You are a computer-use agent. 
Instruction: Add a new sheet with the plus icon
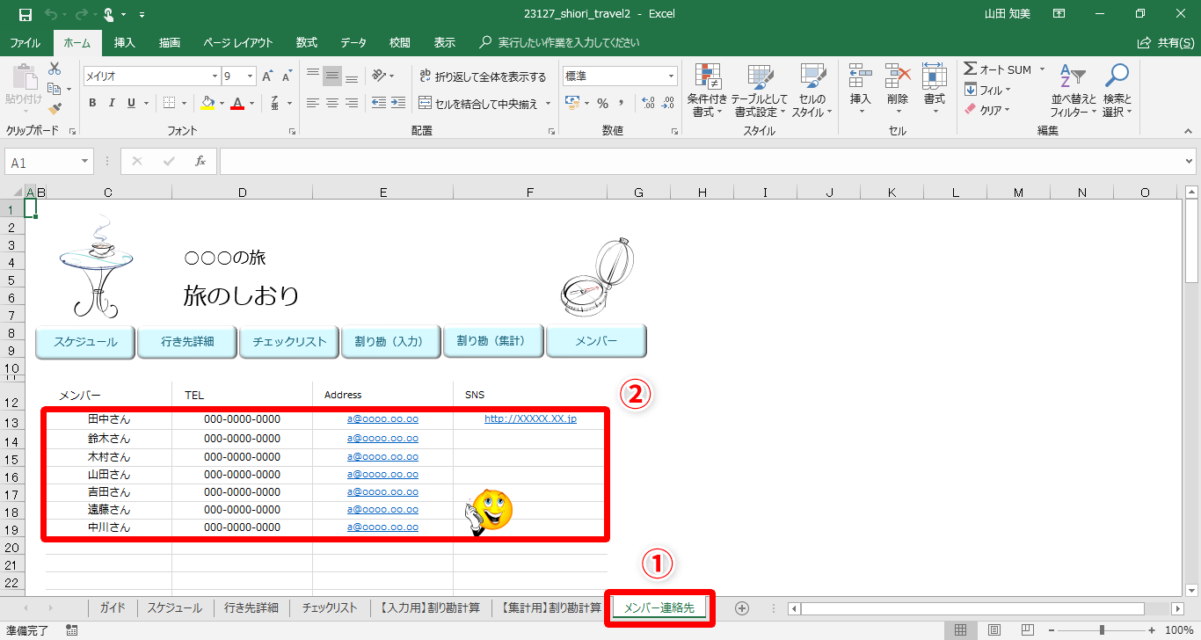(x=742, y=608)
